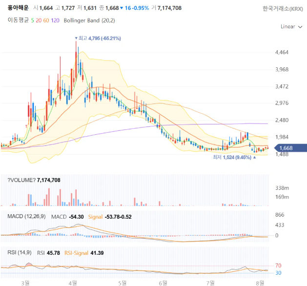307x286 pixels.
Task: Click the RSI-Signal label
Action: tap(76, 253)
